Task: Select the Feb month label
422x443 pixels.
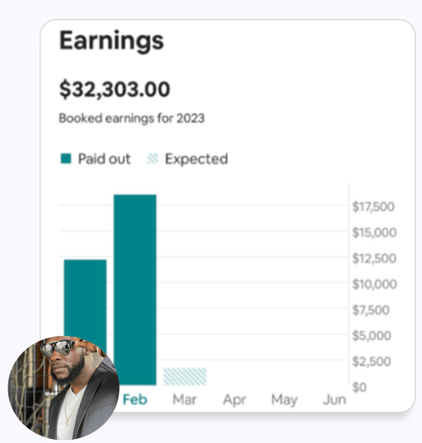Action: (x=135, y=400)
